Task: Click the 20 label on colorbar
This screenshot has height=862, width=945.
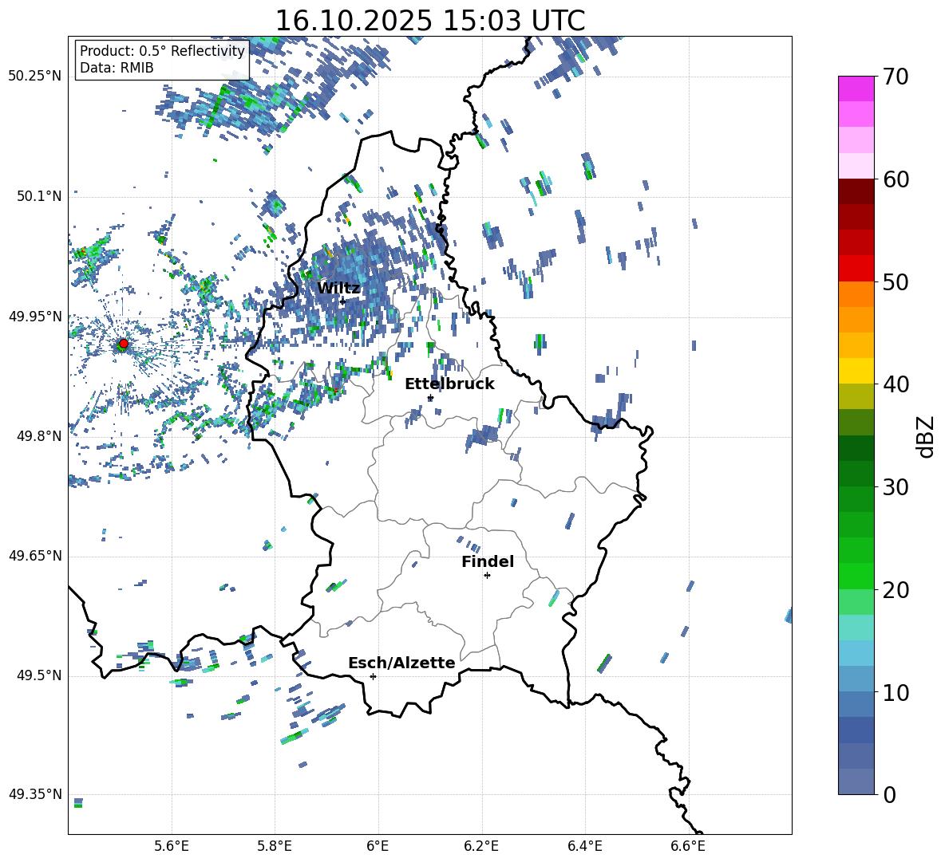Action: pos(896,590)
